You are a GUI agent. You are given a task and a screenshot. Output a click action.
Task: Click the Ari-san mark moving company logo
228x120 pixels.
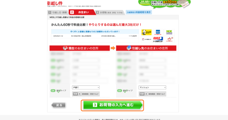170,39
